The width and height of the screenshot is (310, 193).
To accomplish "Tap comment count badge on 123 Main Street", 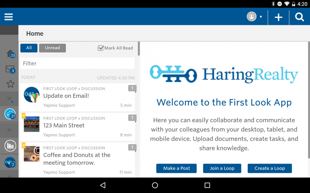I will pos(132,118).
